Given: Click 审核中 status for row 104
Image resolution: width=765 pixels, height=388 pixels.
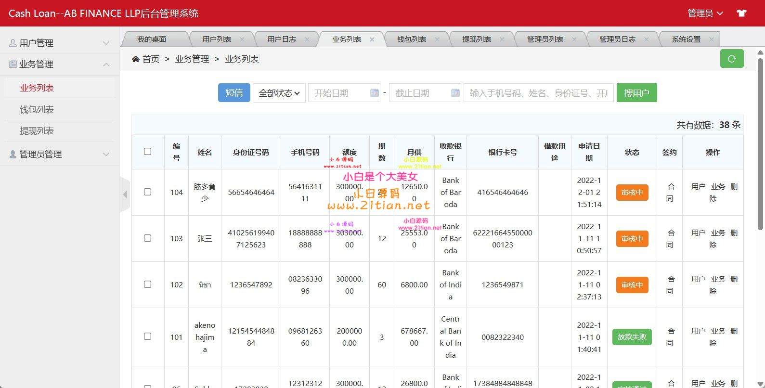Looking at the screenshot, I should click(x=632, y=193).
